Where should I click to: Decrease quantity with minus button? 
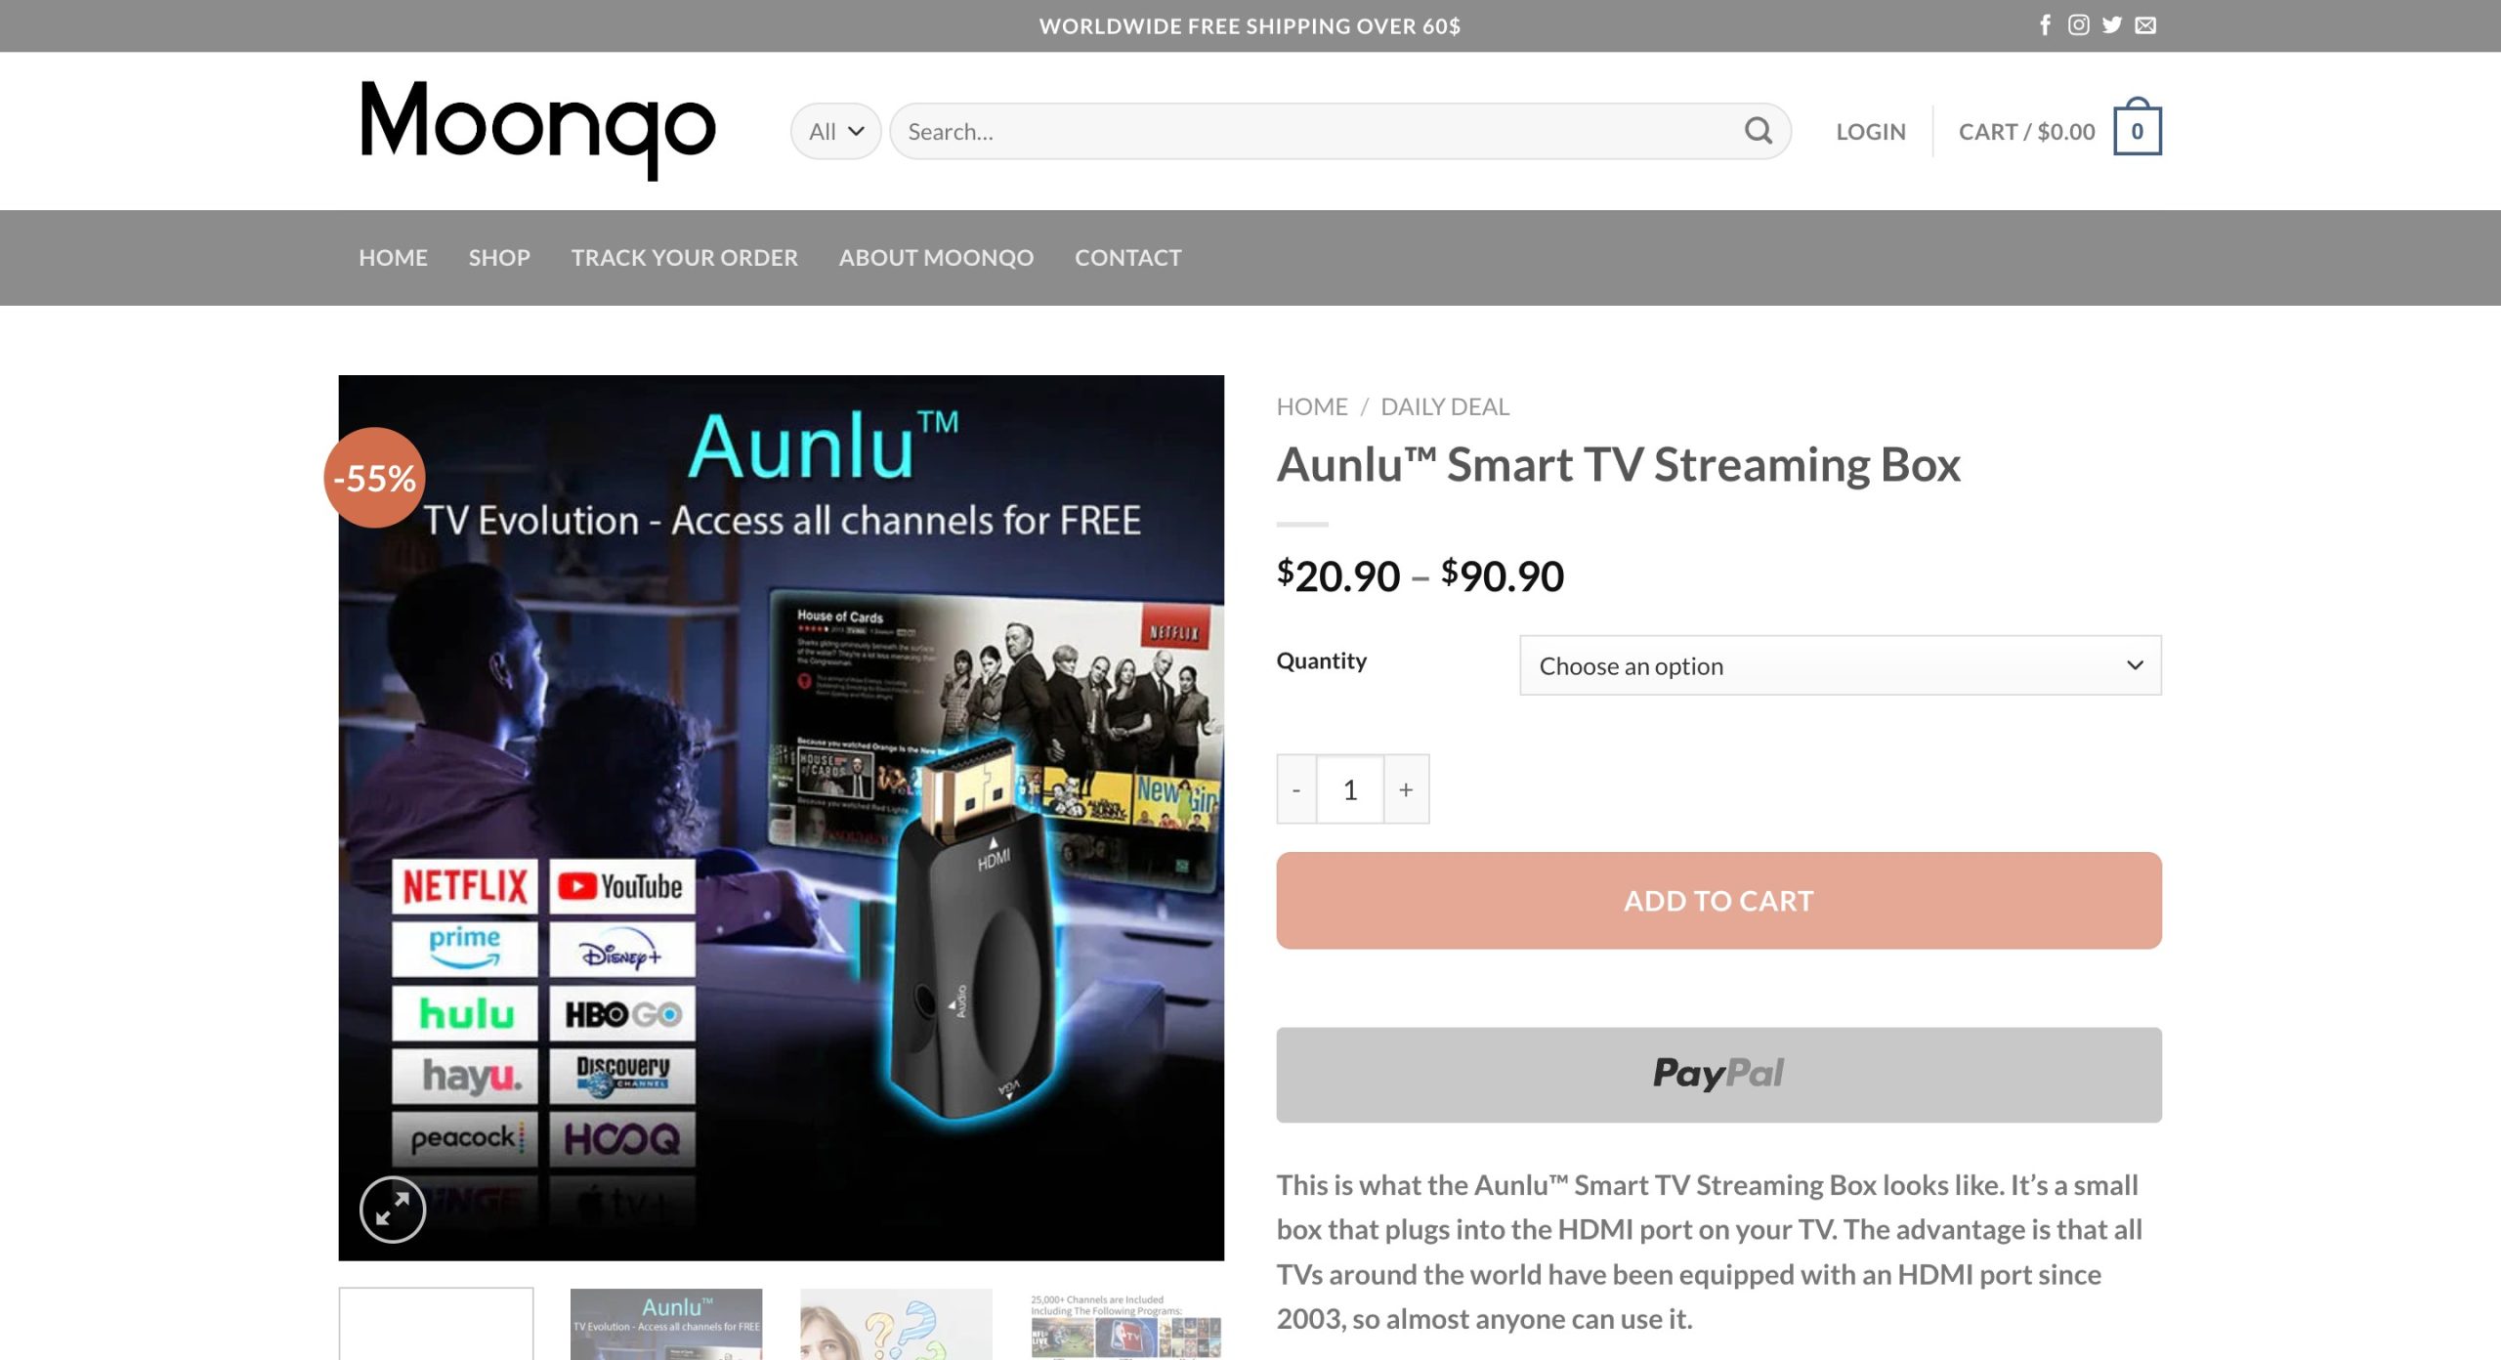point(1296,789)
